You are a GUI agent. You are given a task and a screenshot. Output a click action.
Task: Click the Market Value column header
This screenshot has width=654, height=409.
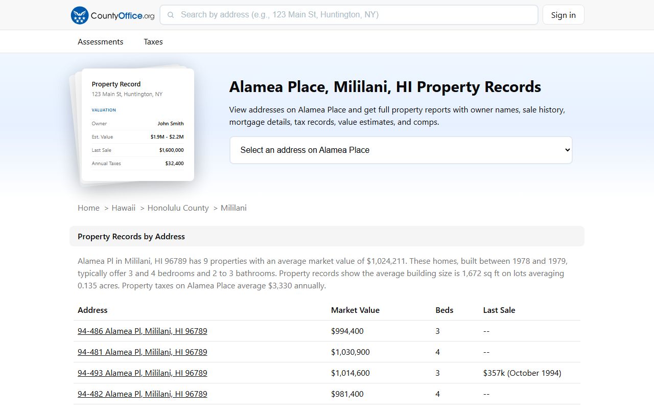[x=355, y=310]
